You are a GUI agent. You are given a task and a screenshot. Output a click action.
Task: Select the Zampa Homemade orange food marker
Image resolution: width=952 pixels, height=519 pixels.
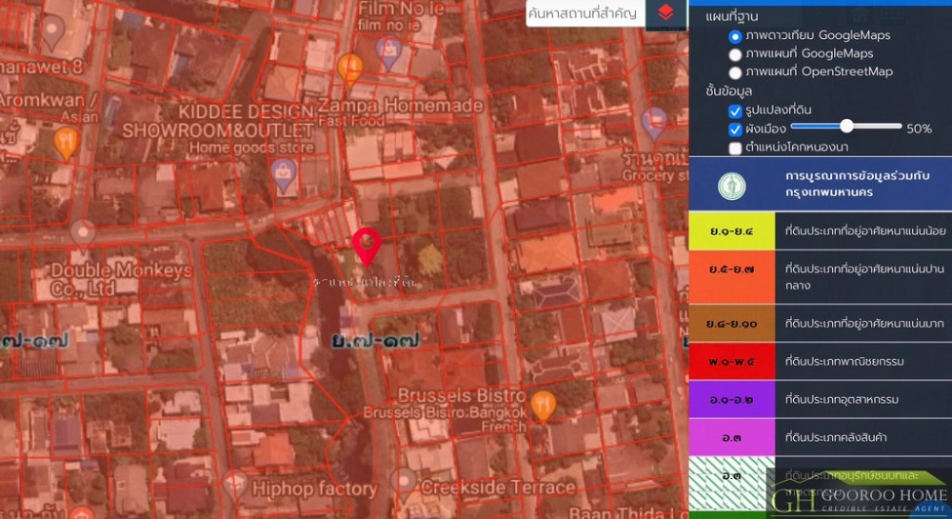[x=350, y=69]
